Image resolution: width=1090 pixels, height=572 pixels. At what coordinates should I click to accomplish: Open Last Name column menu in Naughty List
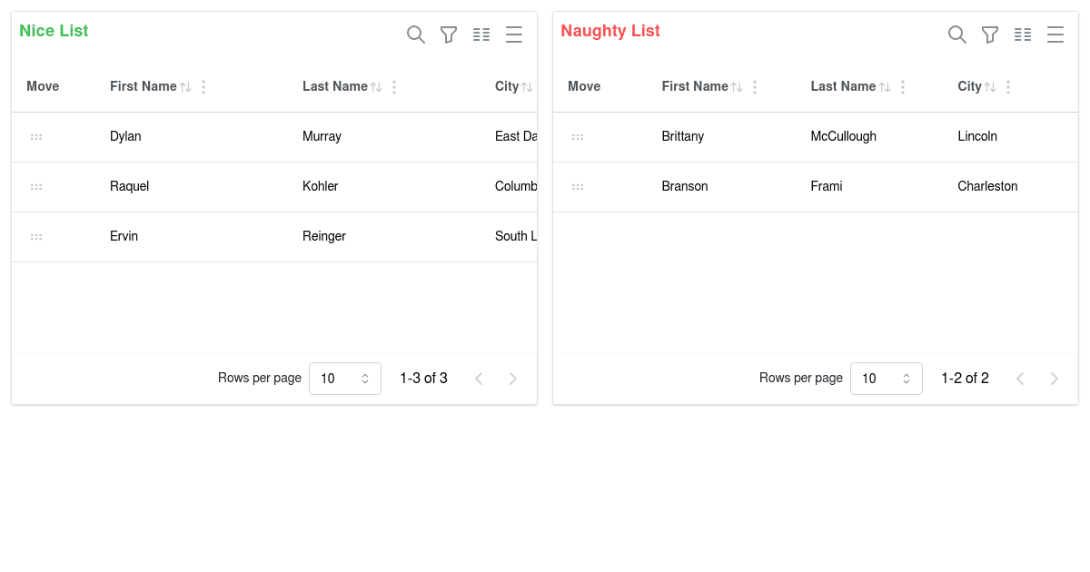click(x=903, y=87)
